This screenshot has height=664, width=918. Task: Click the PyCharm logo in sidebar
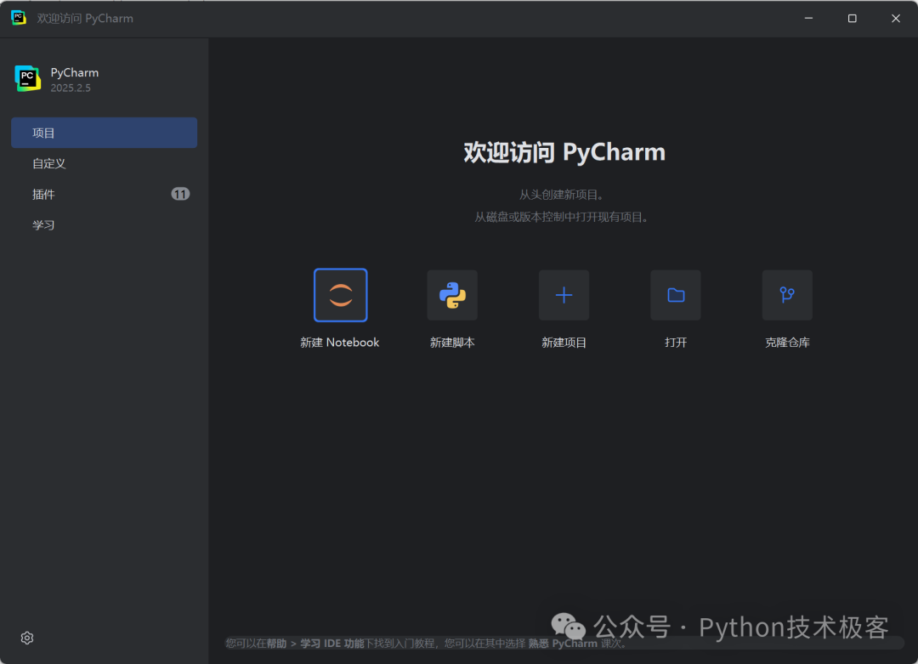tap(27, 78)
